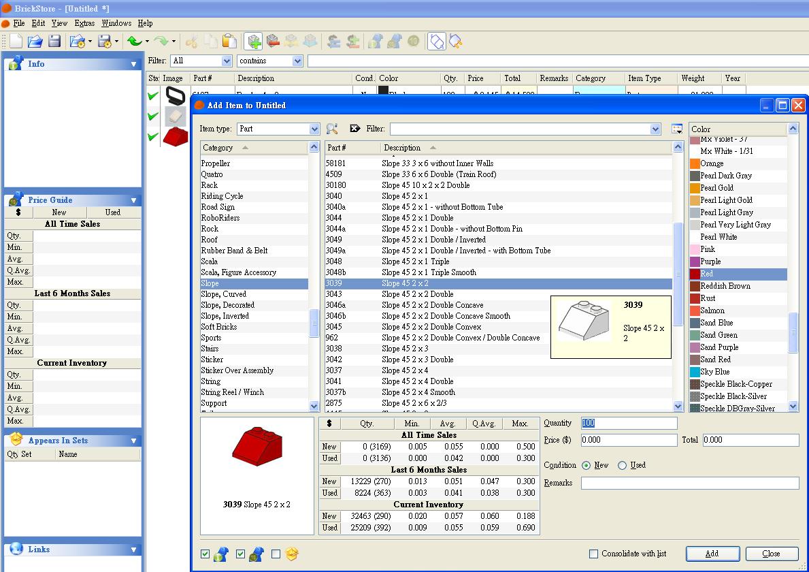Select the New condition radio button
Image resolution: width=809 pixels, height=572 pixels.
[x=586, y=465]
